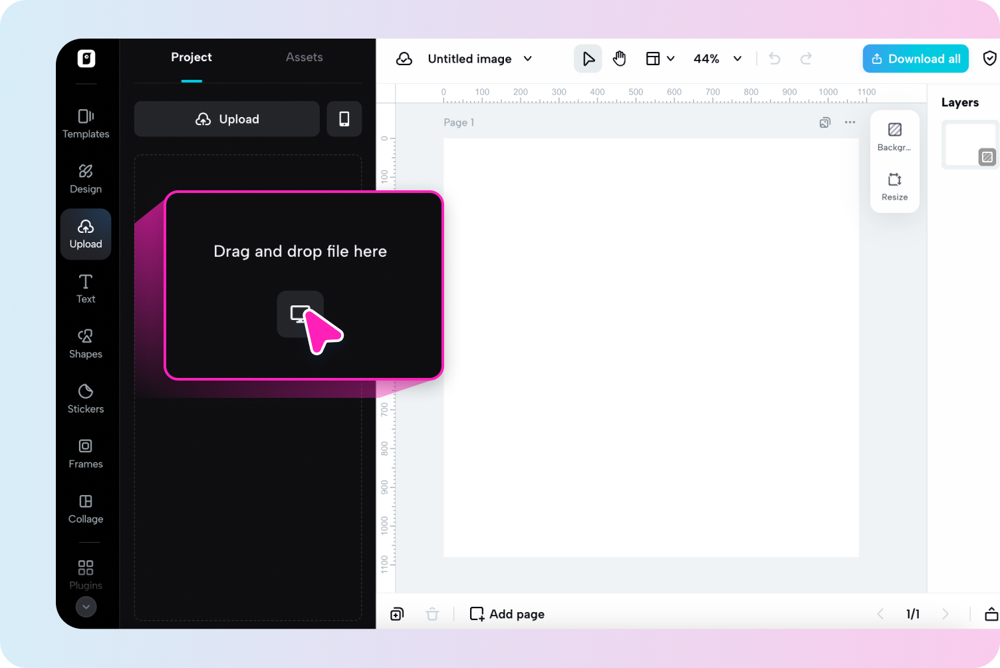
Task: Click the Page 1 label
Action: click(459, 122)
